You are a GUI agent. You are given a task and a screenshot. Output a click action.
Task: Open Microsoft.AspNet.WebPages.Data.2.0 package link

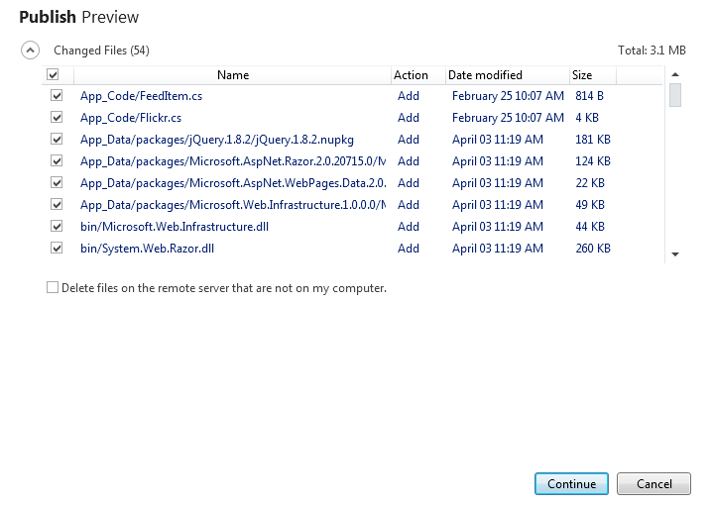pos(233,183)
